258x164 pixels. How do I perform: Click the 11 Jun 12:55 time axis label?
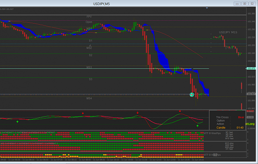(170, 160)
